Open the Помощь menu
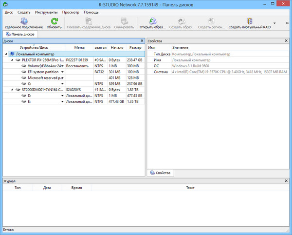Image resolution: width=292 pixels, height=235 pixels. pyautogui.click(x=91, y=12)
